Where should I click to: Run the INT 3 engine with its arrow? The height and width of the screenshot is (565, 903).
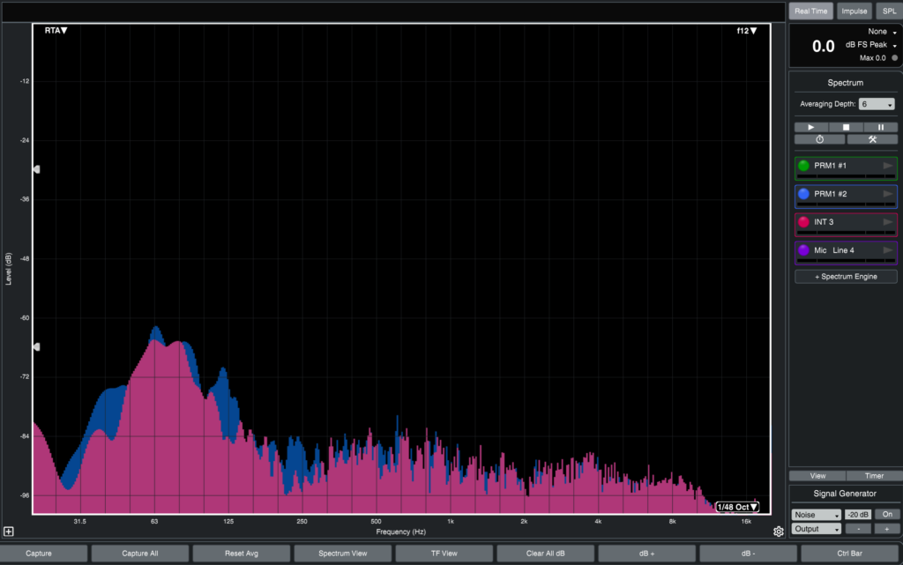pyautogui.click(x=888, y=222)
